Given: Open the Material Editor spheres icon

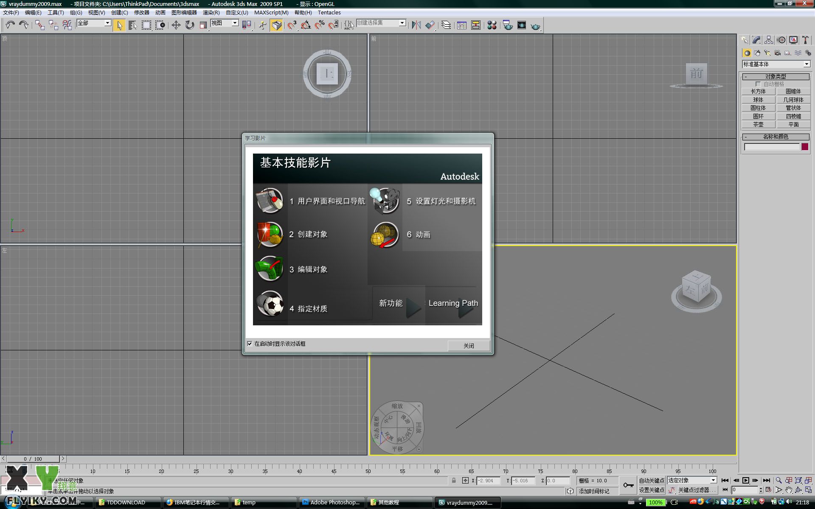Looking at the screenshot, I should pyautogui.click(x=492, y=25).
